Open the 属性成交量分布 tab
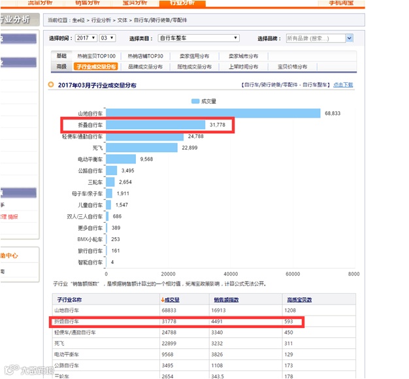 (x=194, y=67)
